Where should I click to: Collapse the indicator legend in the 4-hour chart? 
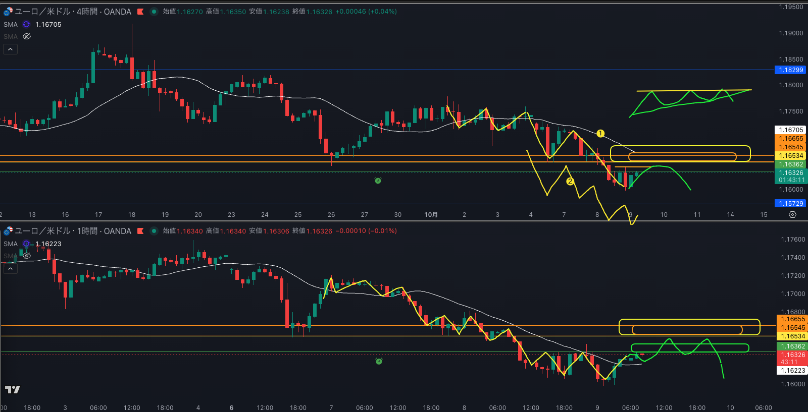pyautogui.click(x=10, y=49)
